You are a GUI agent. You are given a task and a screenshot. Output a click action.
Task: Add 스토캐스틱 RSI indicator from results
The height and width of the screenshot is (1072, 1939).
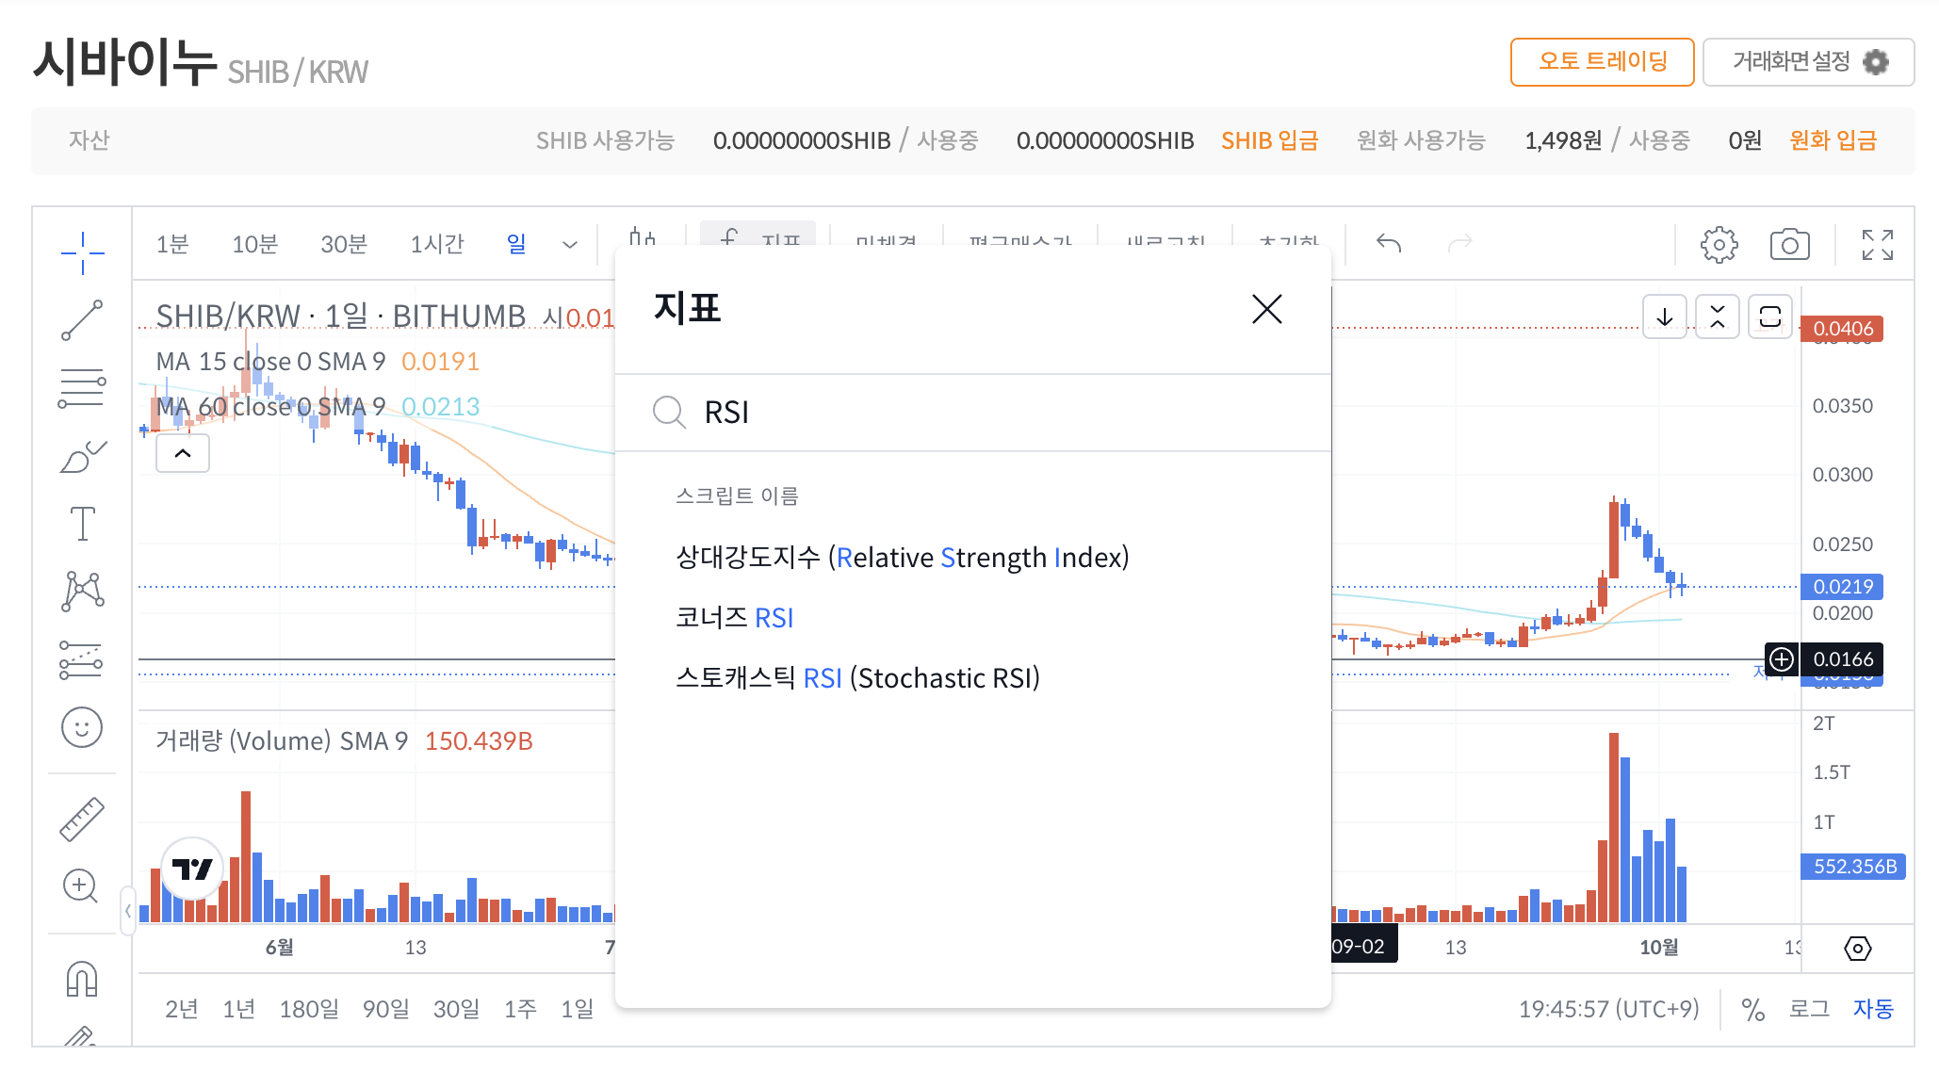(857, 678)
